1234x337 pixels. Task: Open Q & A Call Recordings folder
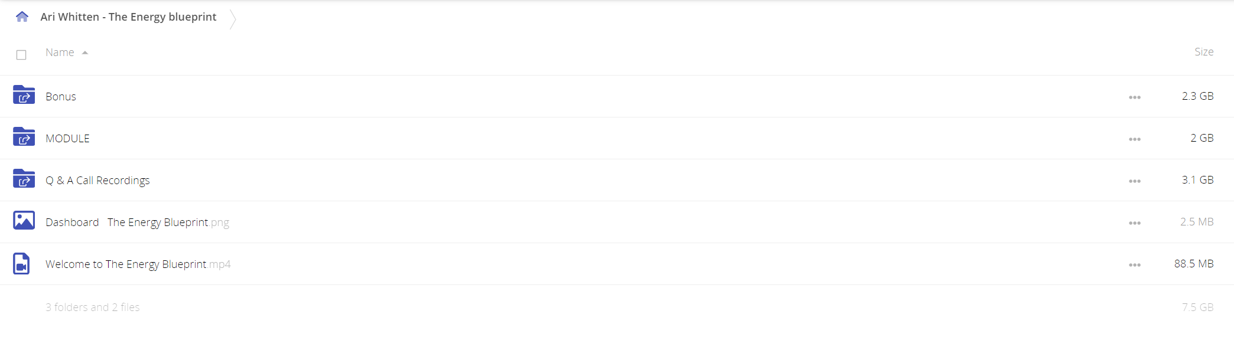point(97,181)
